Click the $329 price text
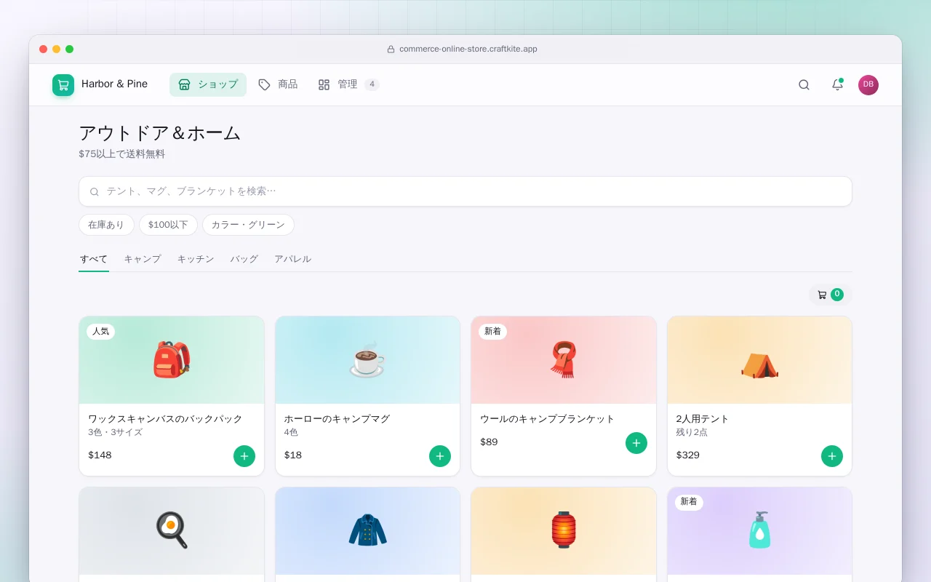Screen dimensions: 931x582 pyautogui.click(x=688, y=455)
